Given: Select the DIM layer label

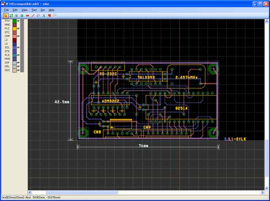Looking at the screenshot, I should click(x=7, y=63).
